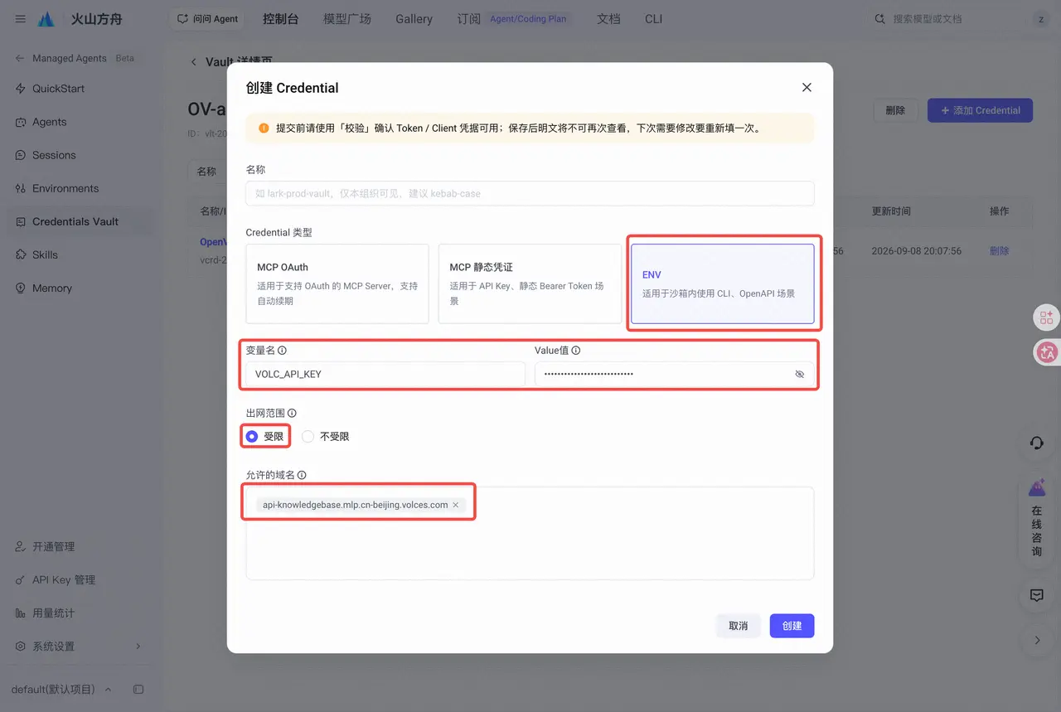Click the 开通管理 user icon
The width and height of the screenshot is (1061, 712).
[21, 547]
